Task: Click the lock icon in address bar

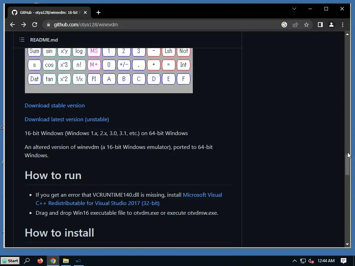Action: (x=48, y=25)
